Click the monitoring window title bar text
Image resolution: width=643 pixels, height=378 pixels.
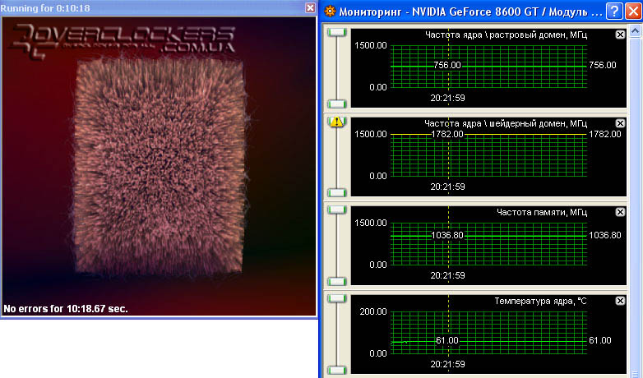470,12
